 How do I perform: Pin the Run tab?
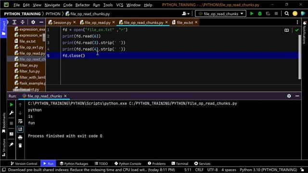pos(12,145)
